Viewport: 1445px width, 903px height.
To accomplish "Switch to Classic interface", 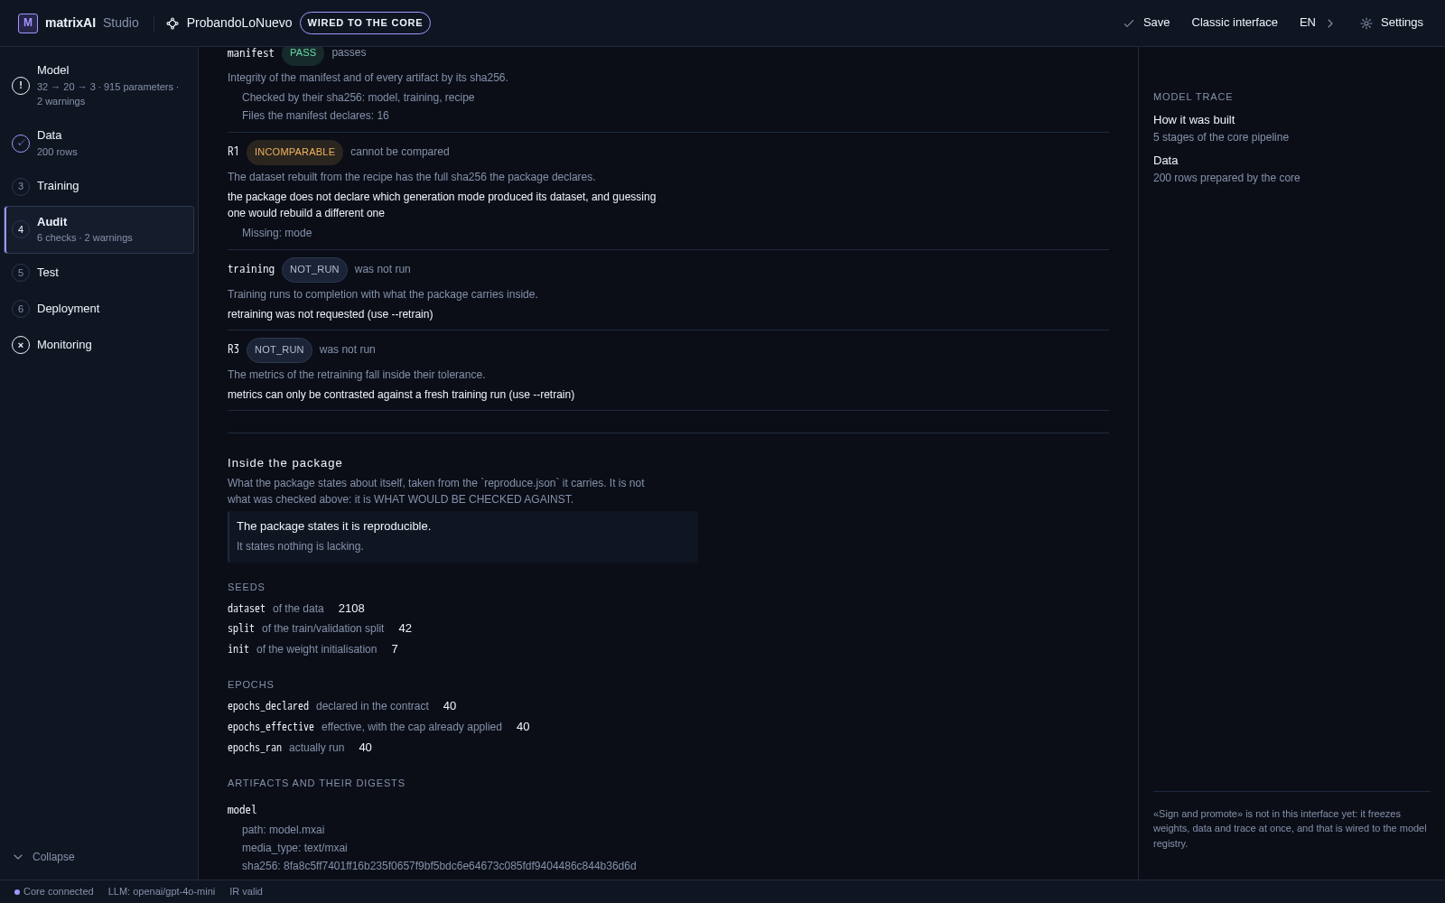I will (1235, 23).
